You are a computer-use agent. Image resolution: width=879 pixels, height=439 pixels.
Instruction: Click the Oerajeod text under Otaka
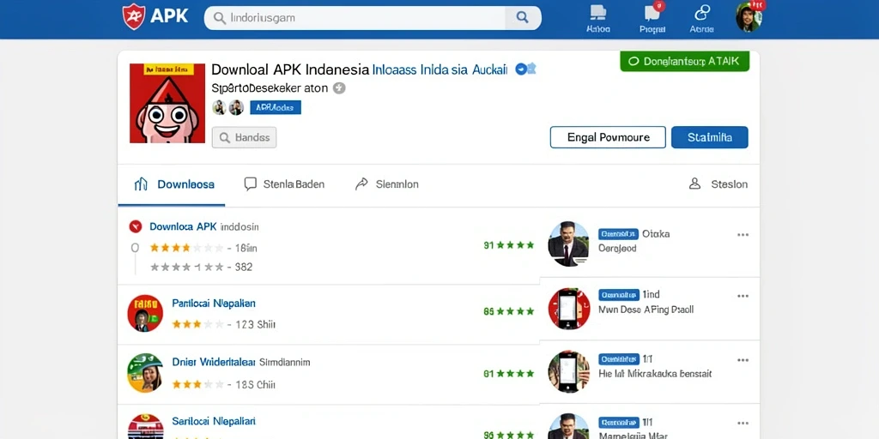pyautogui.click(x=617, y=248)
